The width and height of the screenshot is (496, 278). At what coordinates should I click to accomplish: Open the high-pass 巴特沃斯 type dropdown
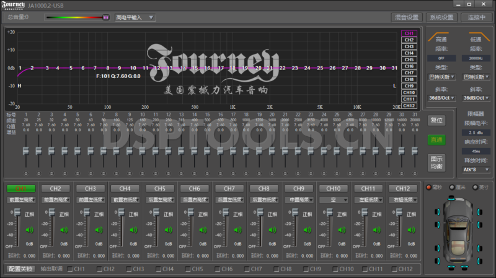[441, 77]
